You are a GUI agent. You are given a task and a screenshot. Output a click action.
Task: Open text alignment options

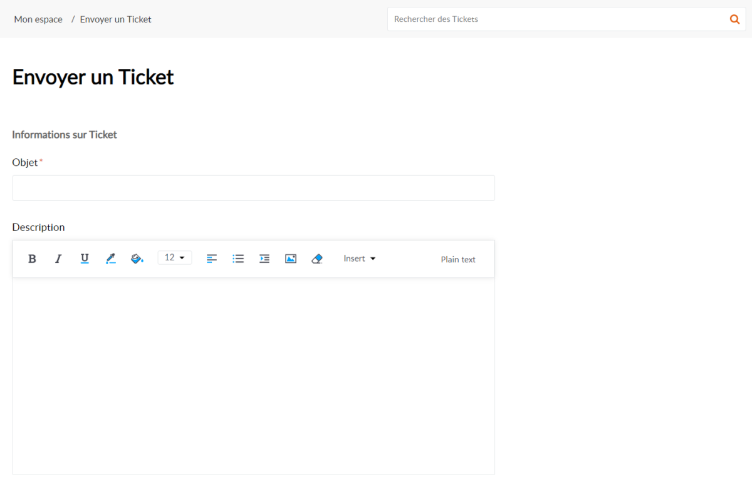click(212, 259)
